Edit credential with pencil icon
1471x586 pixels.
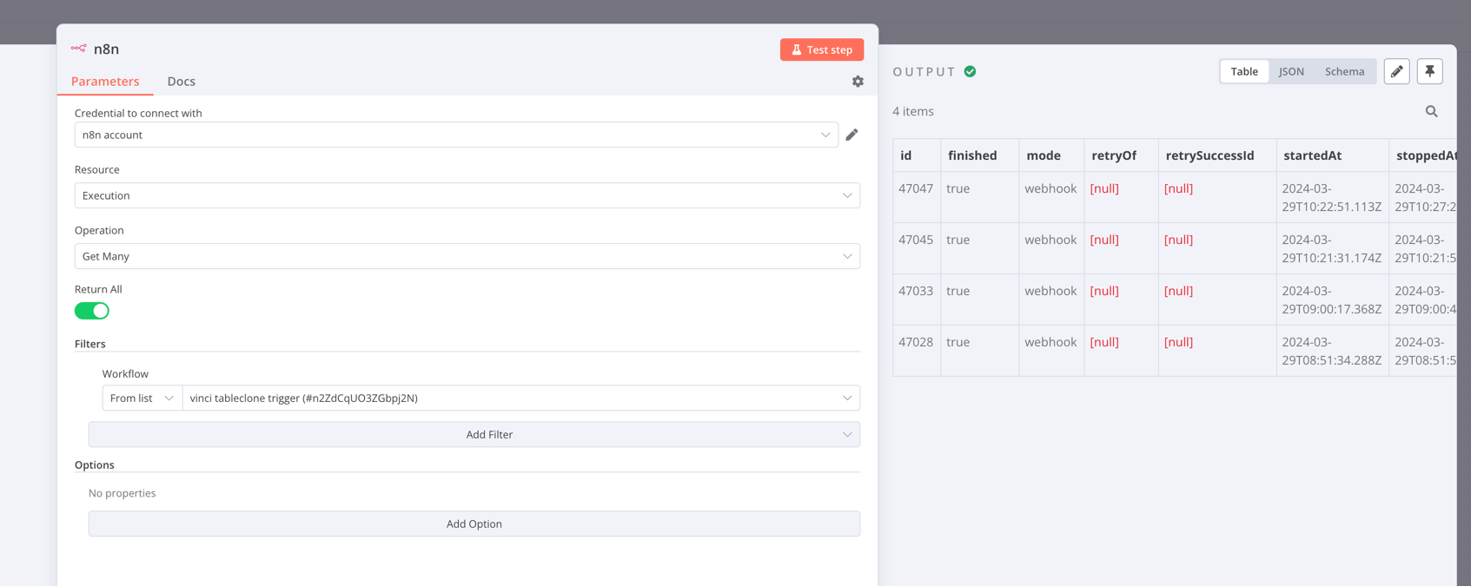point(851,135)
